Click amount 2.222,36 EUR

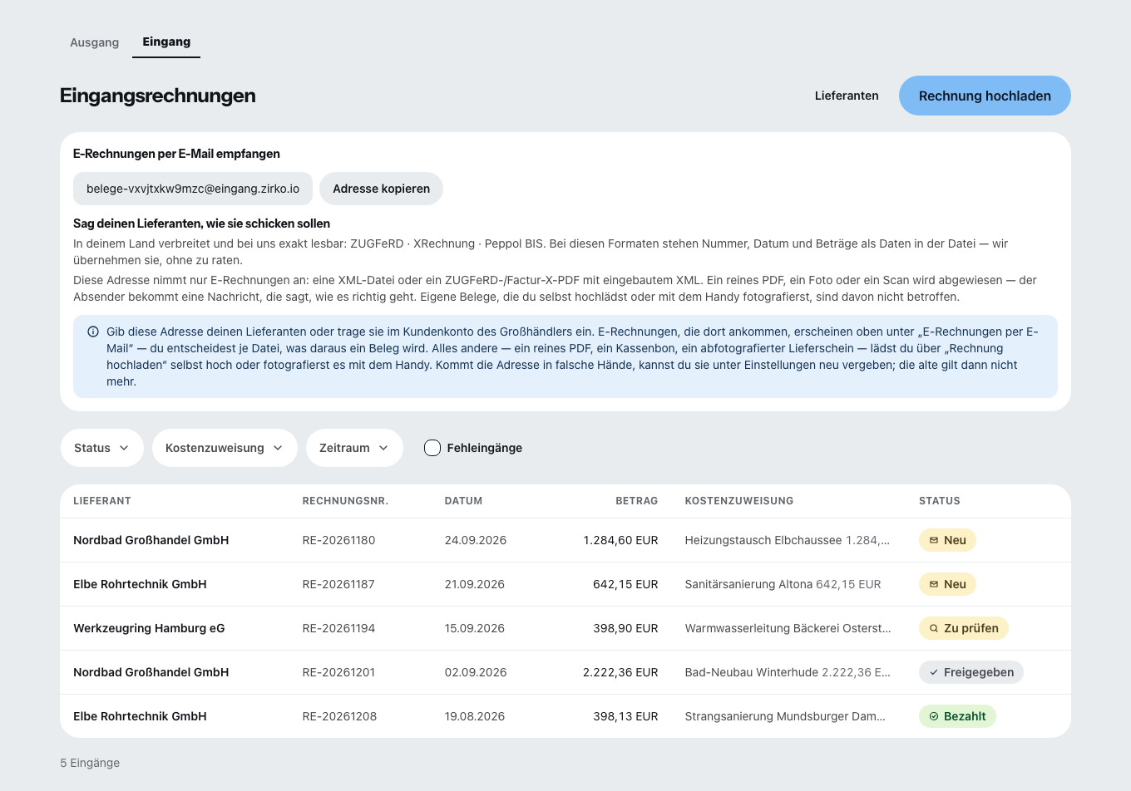(x=620, y=672)
